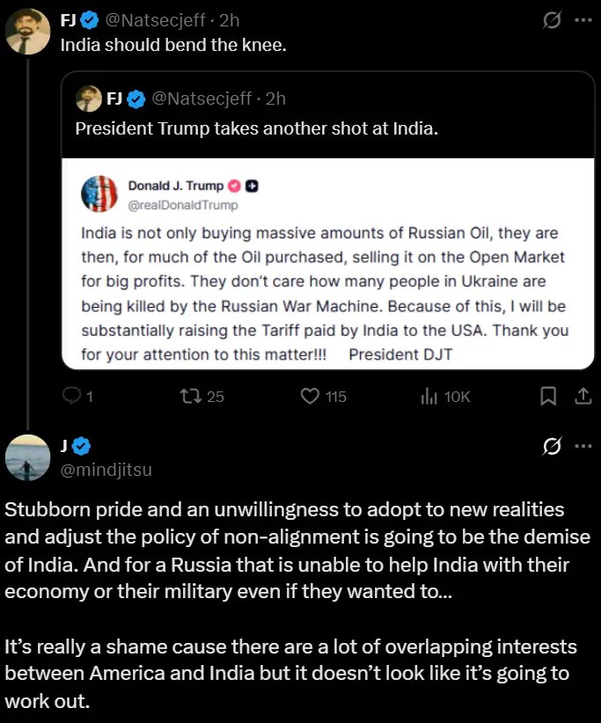The image size is (601, 723).
Task: Open FJ's profile picture at top
Action: (x=27, y=32)
